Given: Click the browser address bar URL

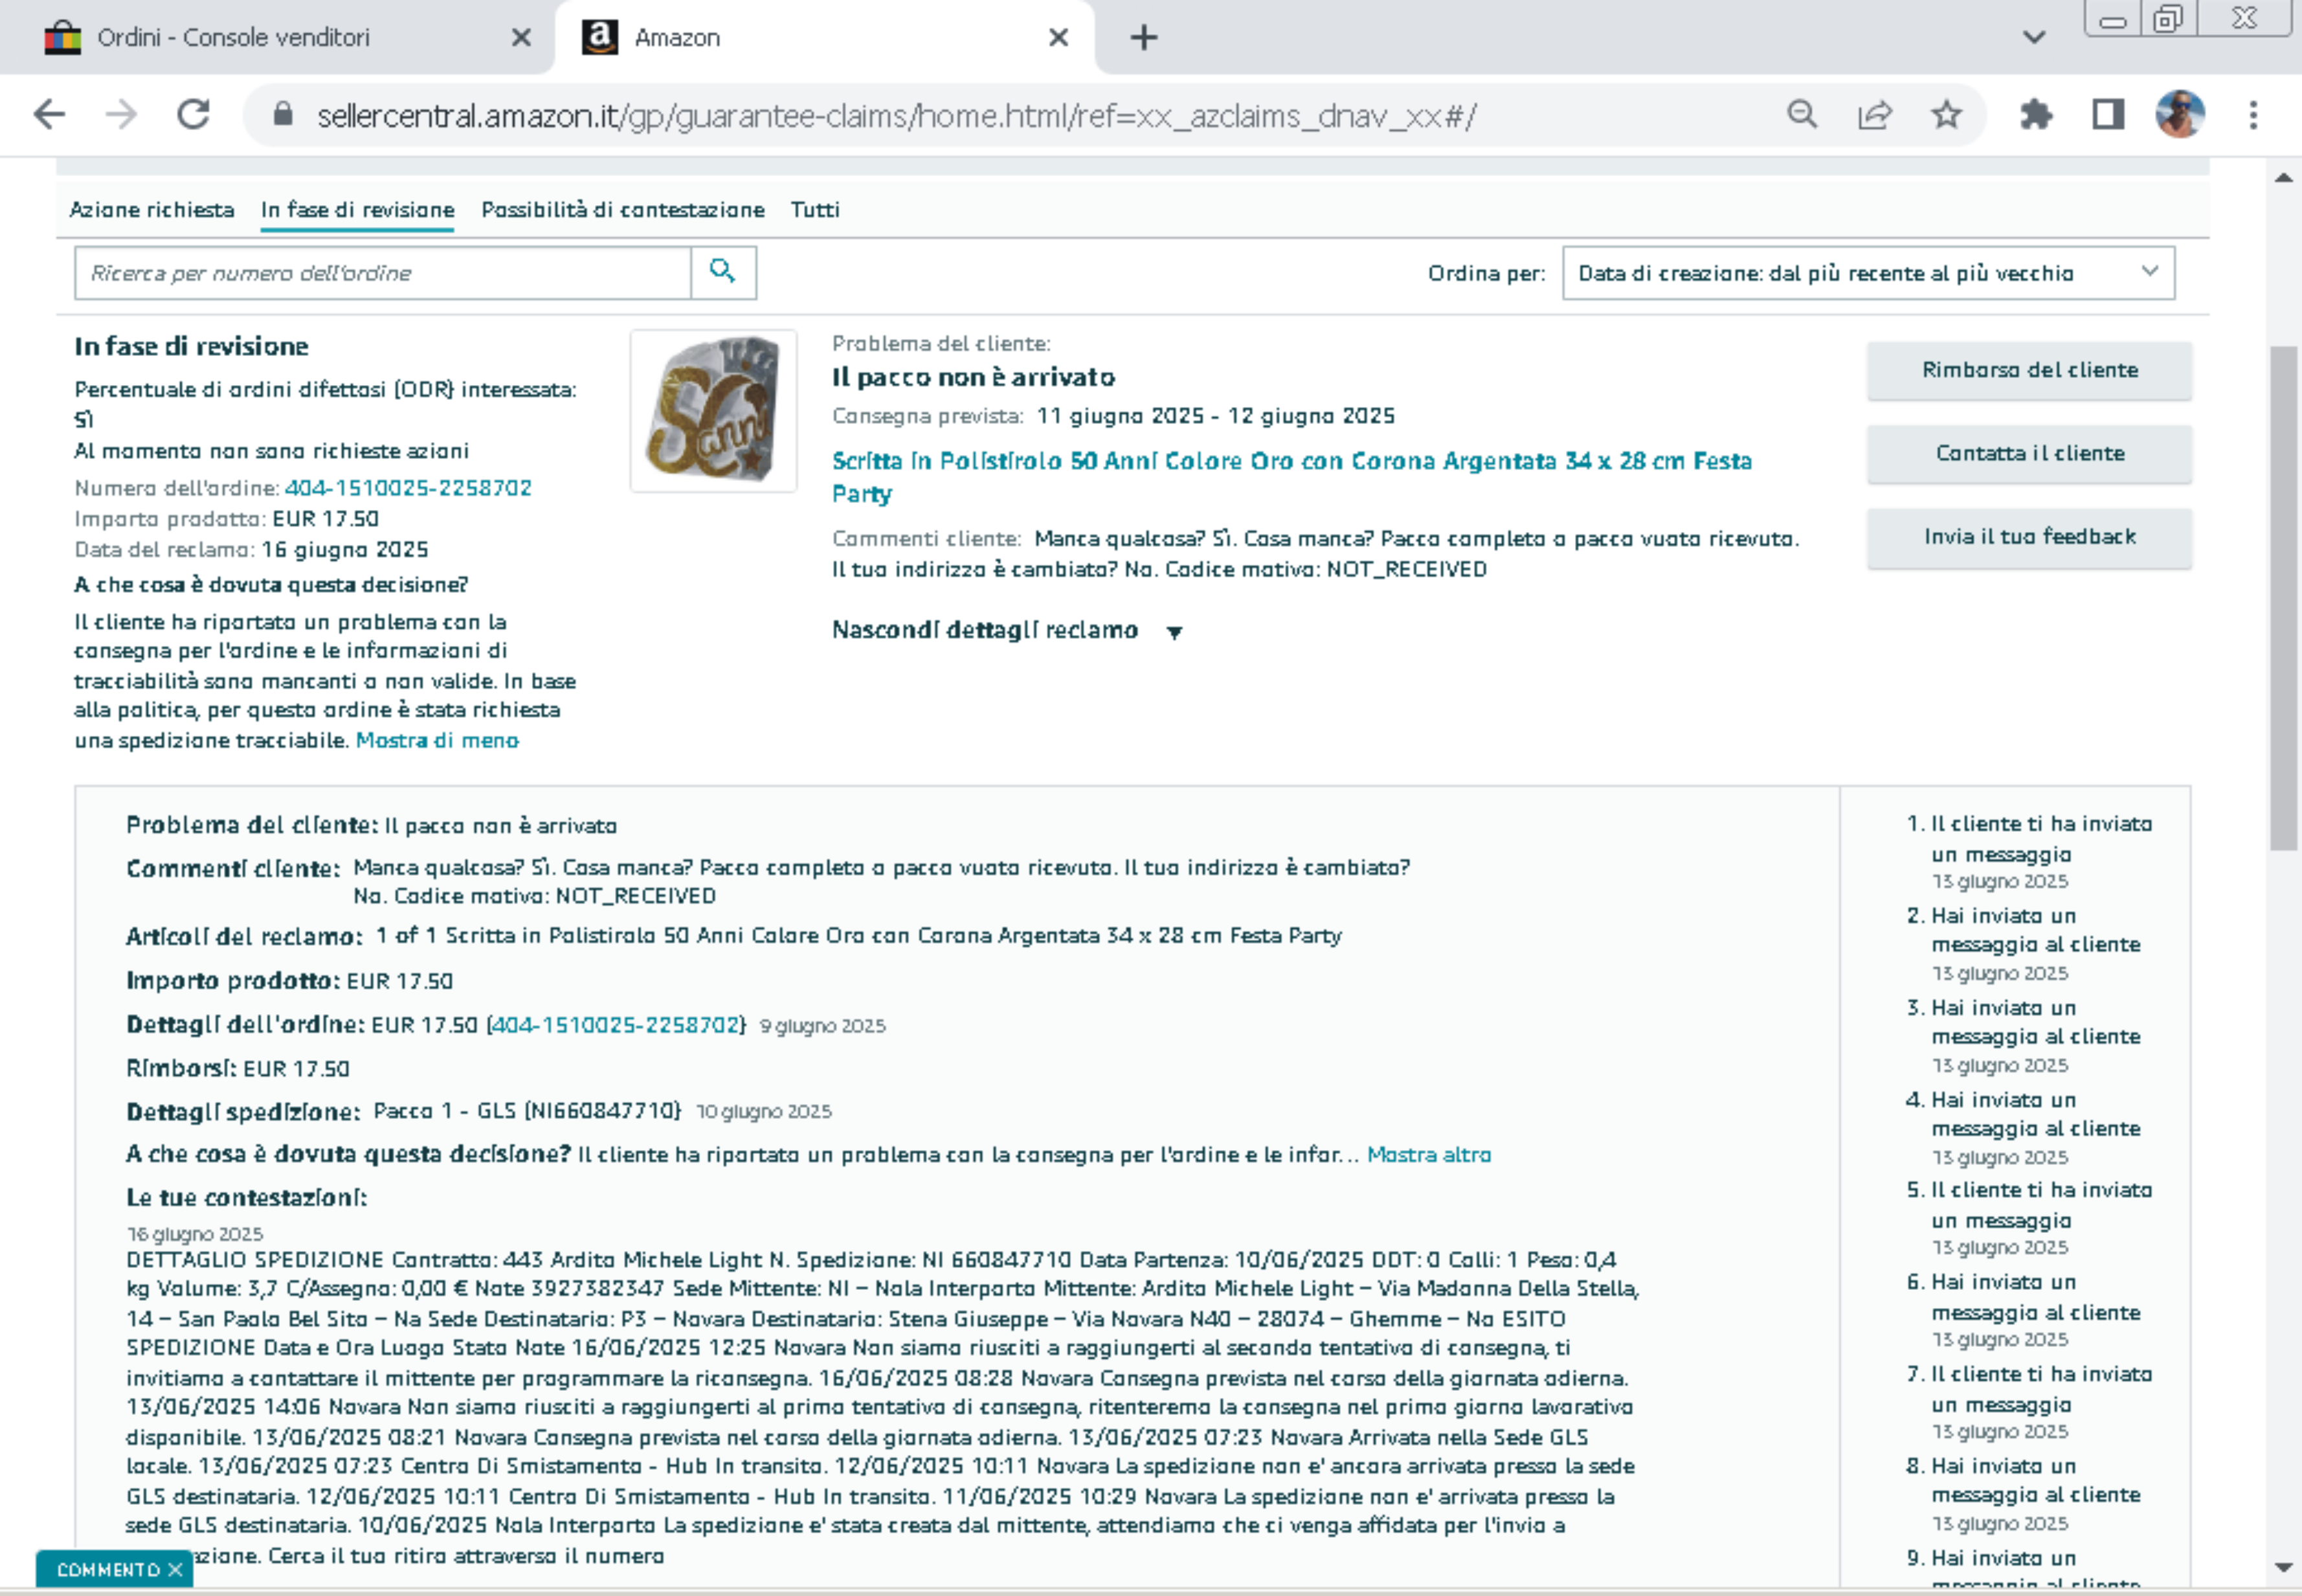Looking at the screenshot, I should [896, 116].
